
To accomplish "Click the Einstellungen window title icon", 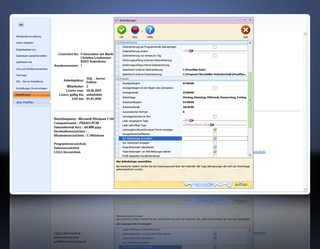I will pos(117,20).
